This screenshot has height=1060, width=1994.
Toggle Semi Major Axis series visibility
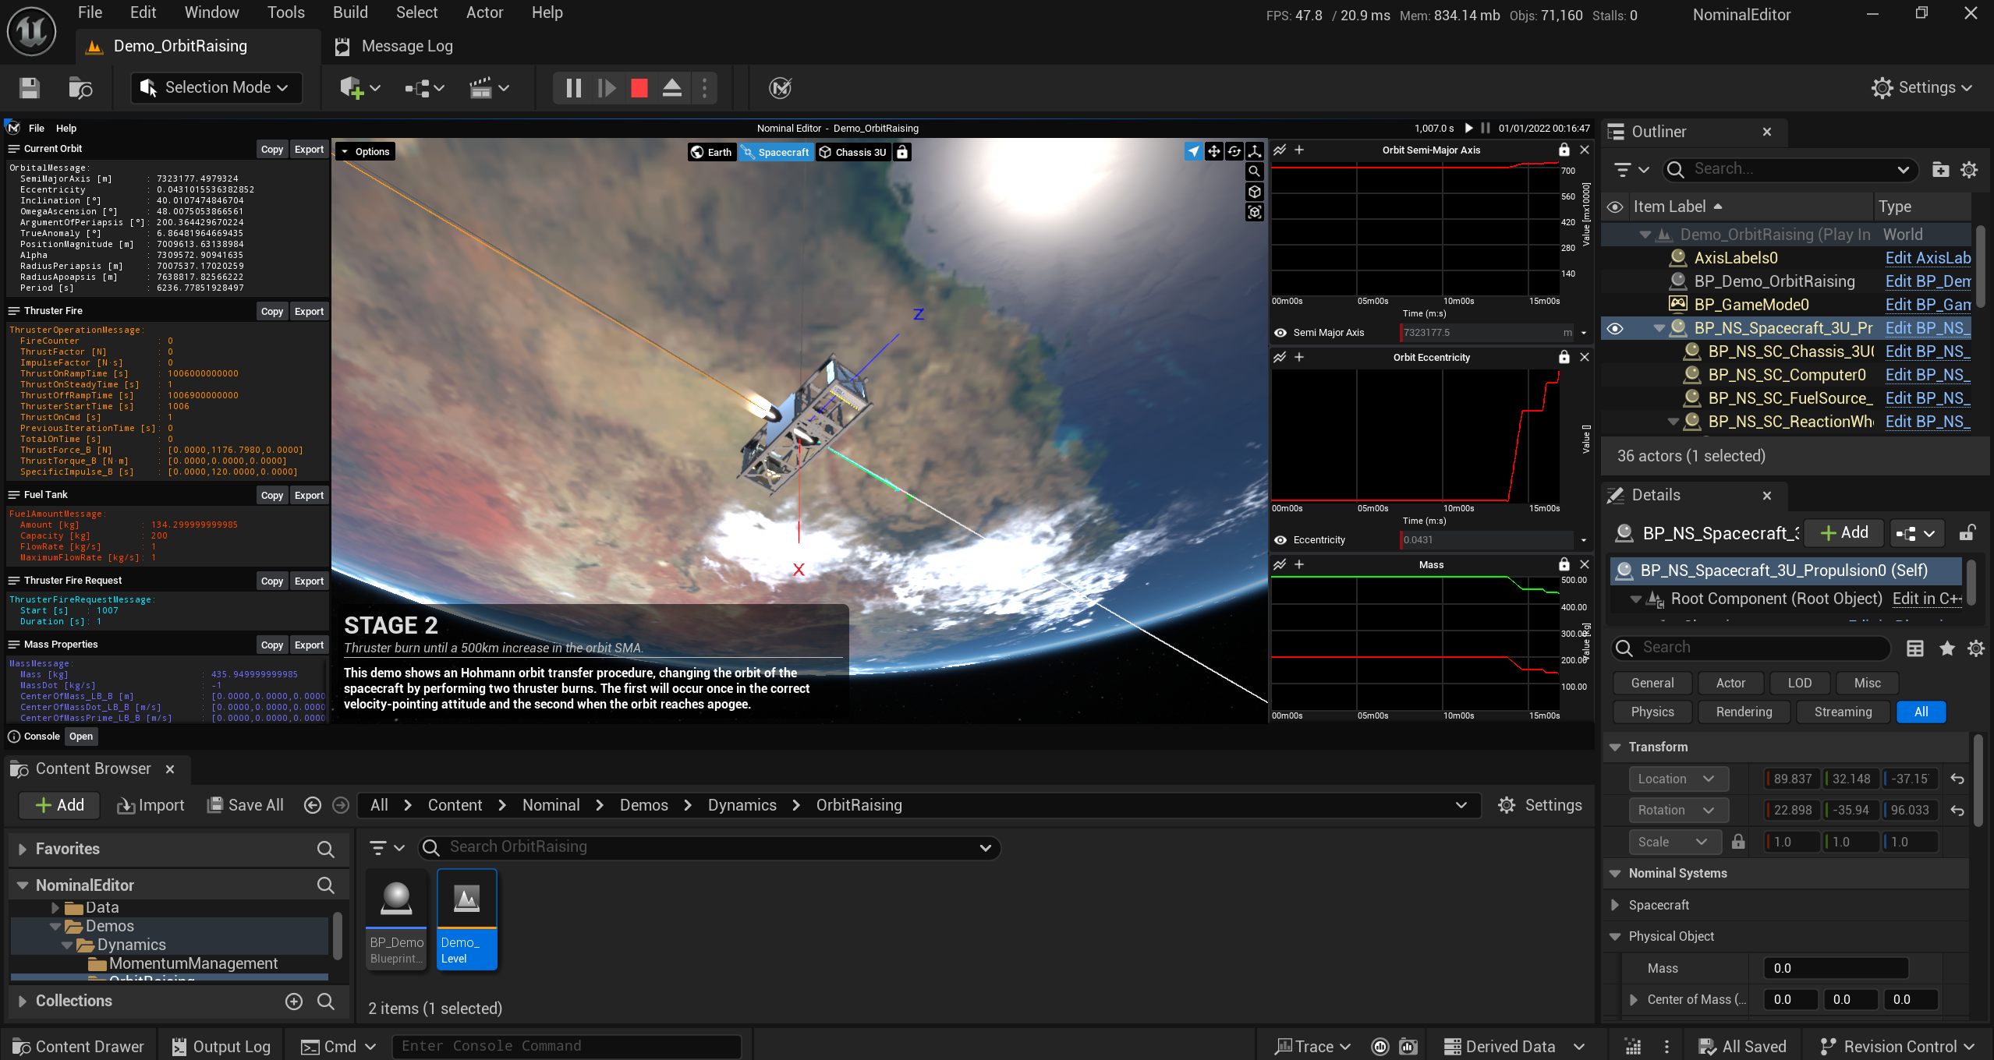point(1280,333)
